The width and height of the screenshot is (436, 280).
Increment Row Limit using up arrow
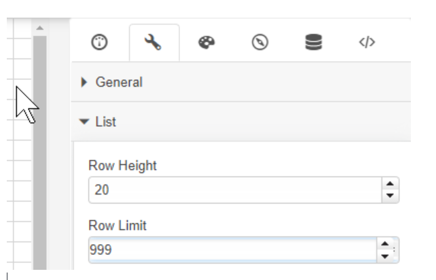pyautogui.click(x=384, y=245)
